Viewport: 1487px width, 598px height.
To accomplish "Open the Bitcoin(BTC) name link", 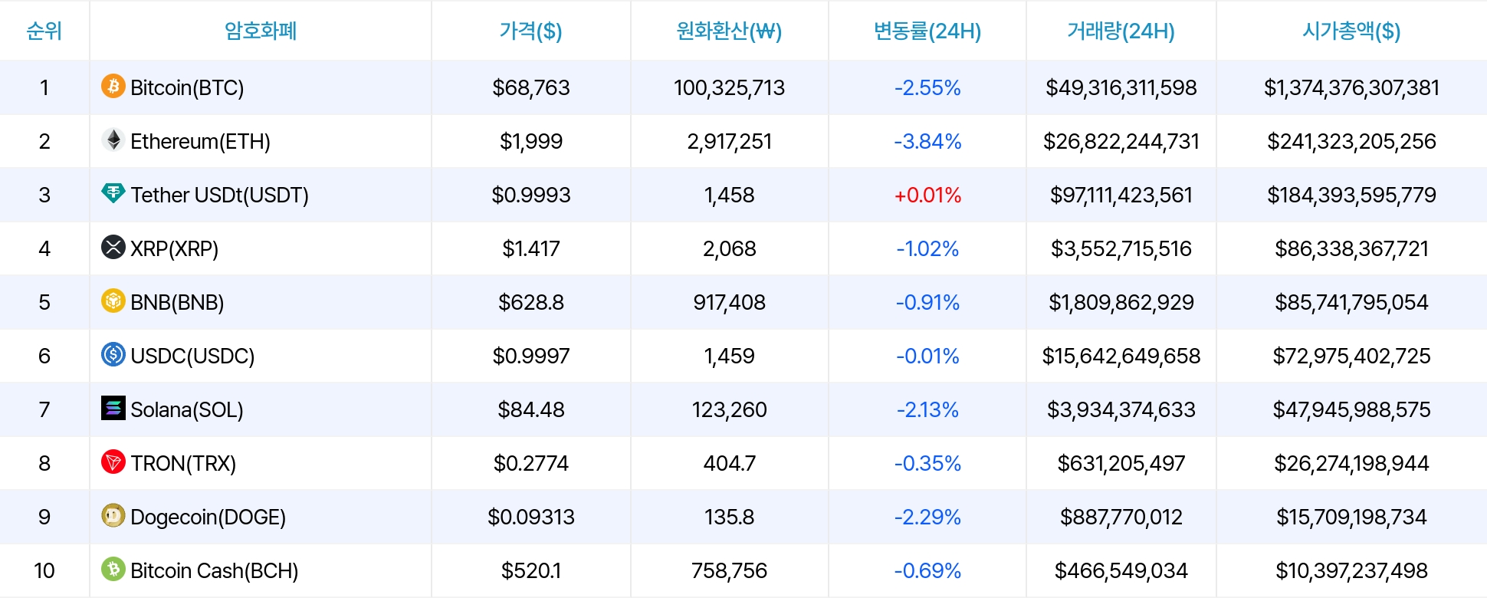I will pyautogui.click(x=187, y=87).
